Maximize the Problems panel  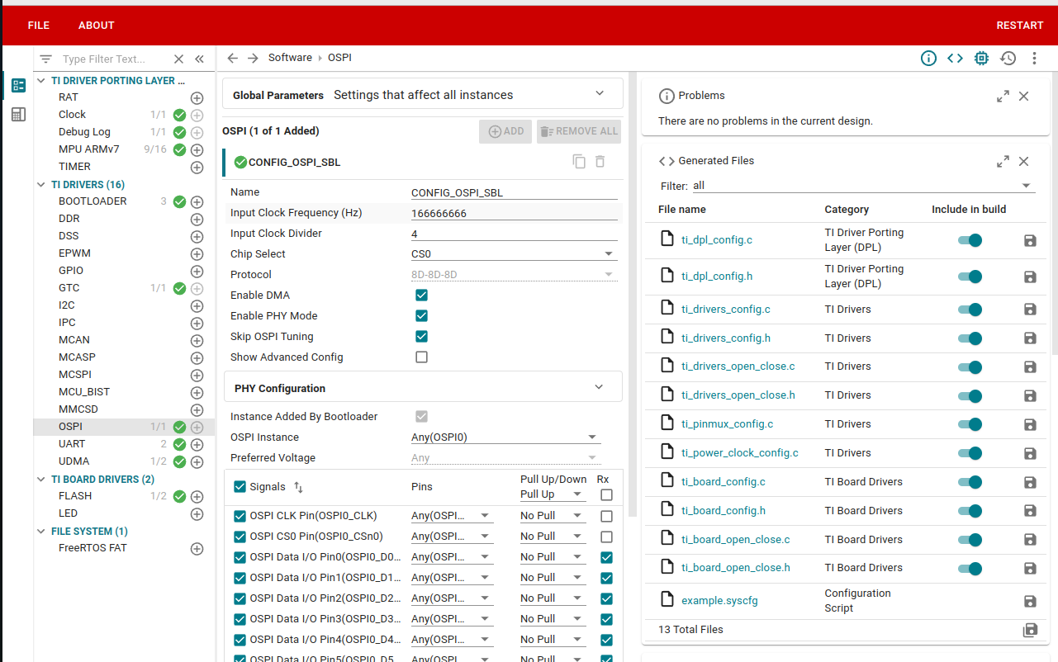1003,96
